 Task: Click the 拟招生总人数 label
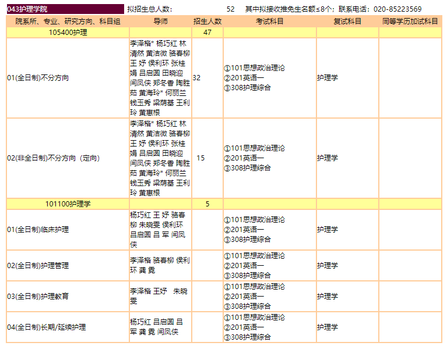point(149,9)
